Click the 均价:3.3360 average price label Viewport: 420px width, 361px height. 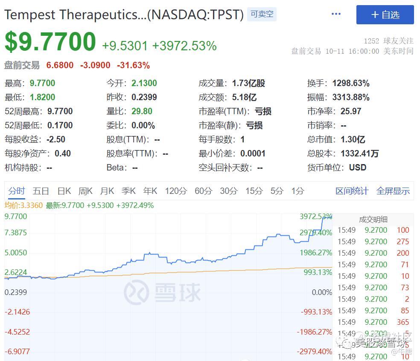(x=23, y=205)
